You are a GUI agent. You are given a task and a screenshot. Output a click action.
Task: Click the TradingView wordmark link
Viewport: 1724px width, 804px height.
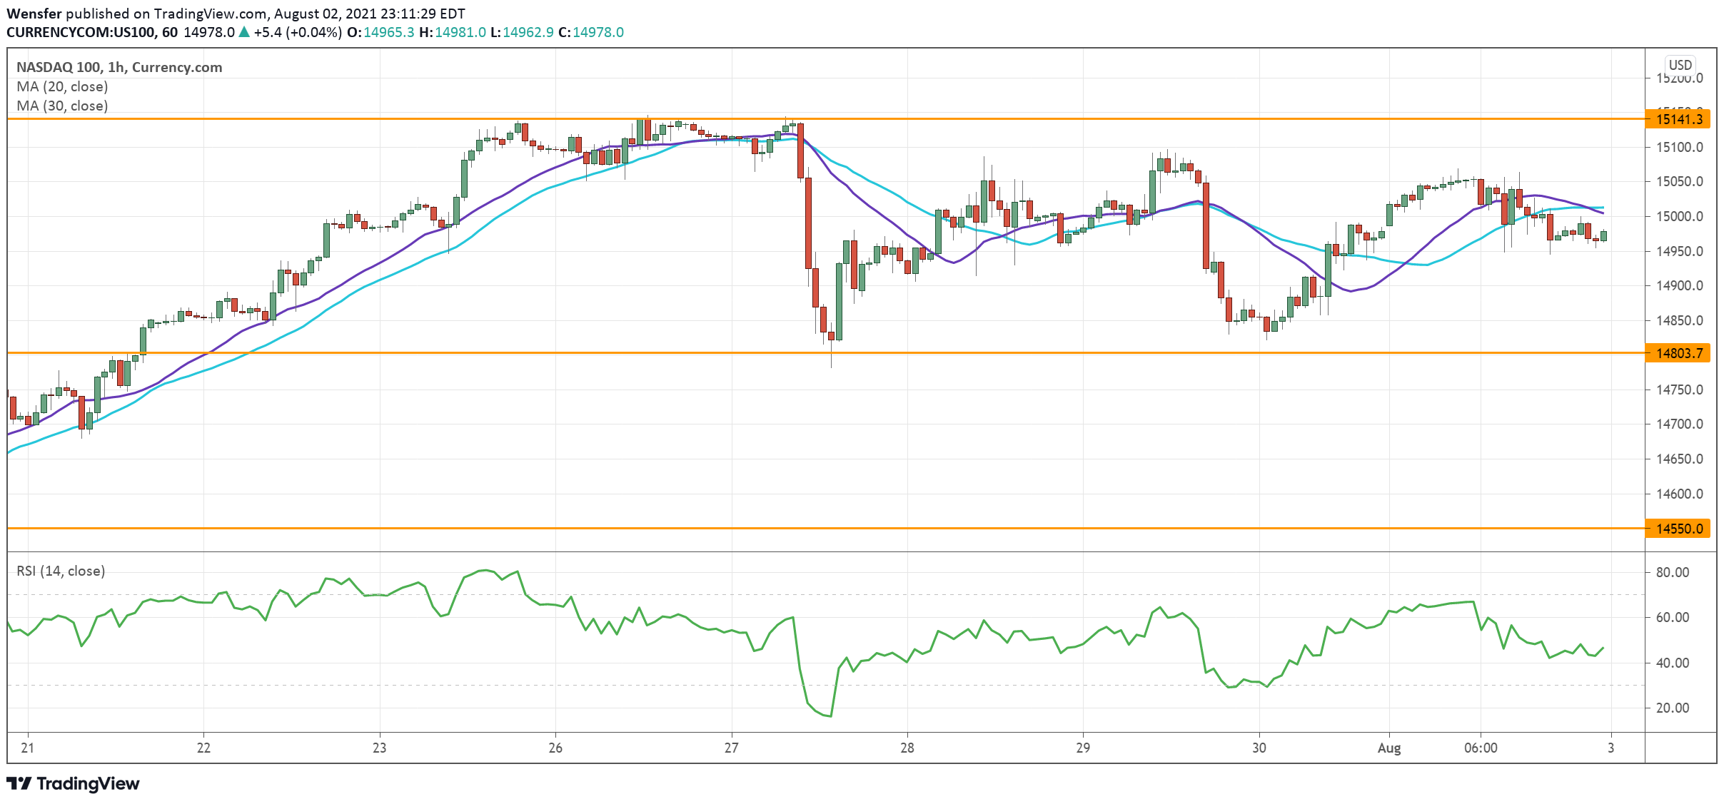tap(88, 784)
